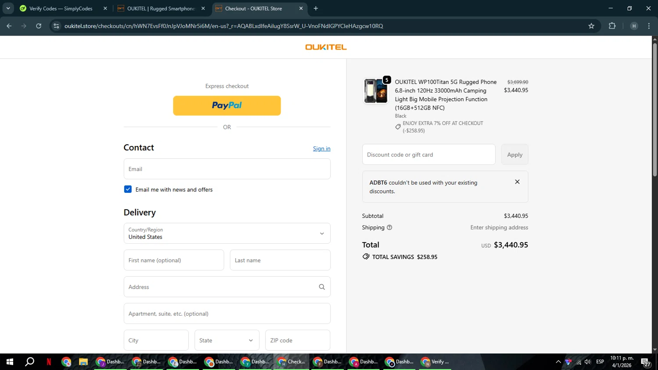Open the Chrome three-dot menu
Viewport: 658px width, 370px height.
pyautogui.click(x=649, y=26)
